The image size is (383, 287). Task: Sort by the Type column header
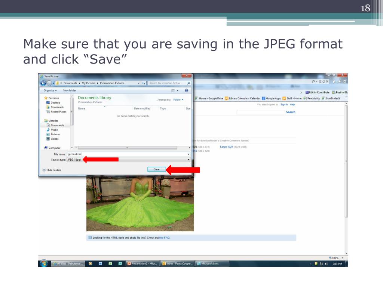(163, 109)
